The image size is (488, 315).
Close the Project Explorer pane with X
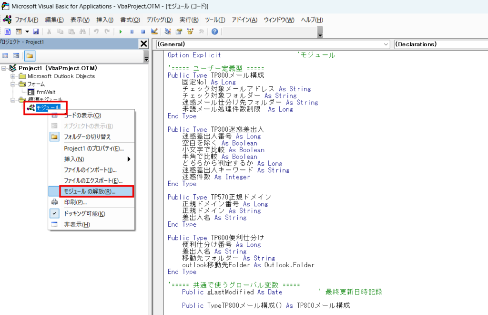[143, 43]
